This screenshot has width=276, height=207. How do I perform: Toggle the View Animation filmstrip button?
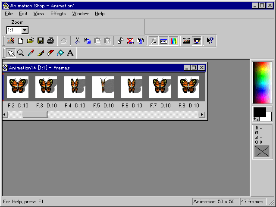click(x=197, y=41)
